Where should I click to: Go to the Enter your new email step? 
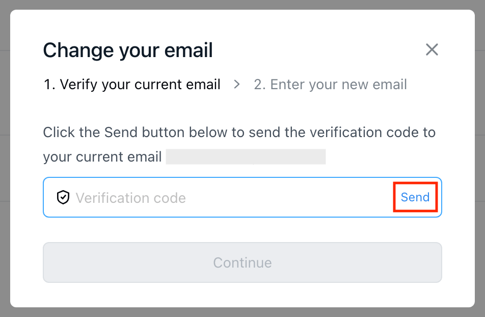click(x=330, y=85)
